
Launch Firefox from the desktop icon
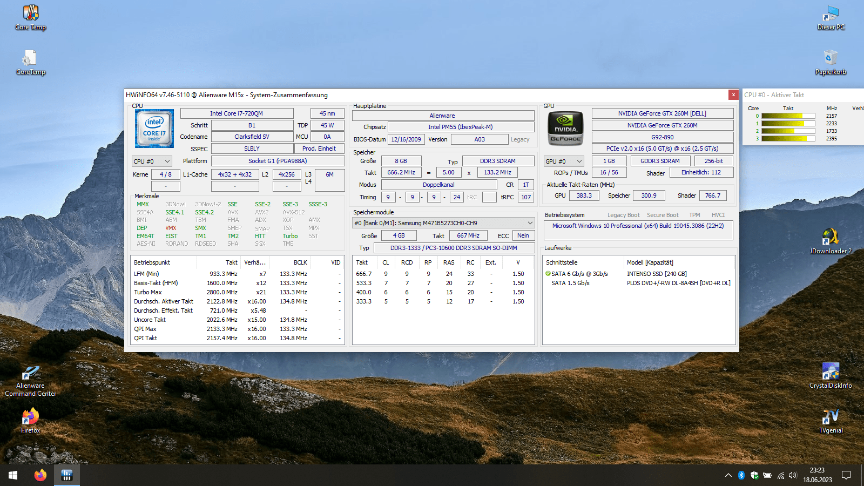(x=31, y=421)
